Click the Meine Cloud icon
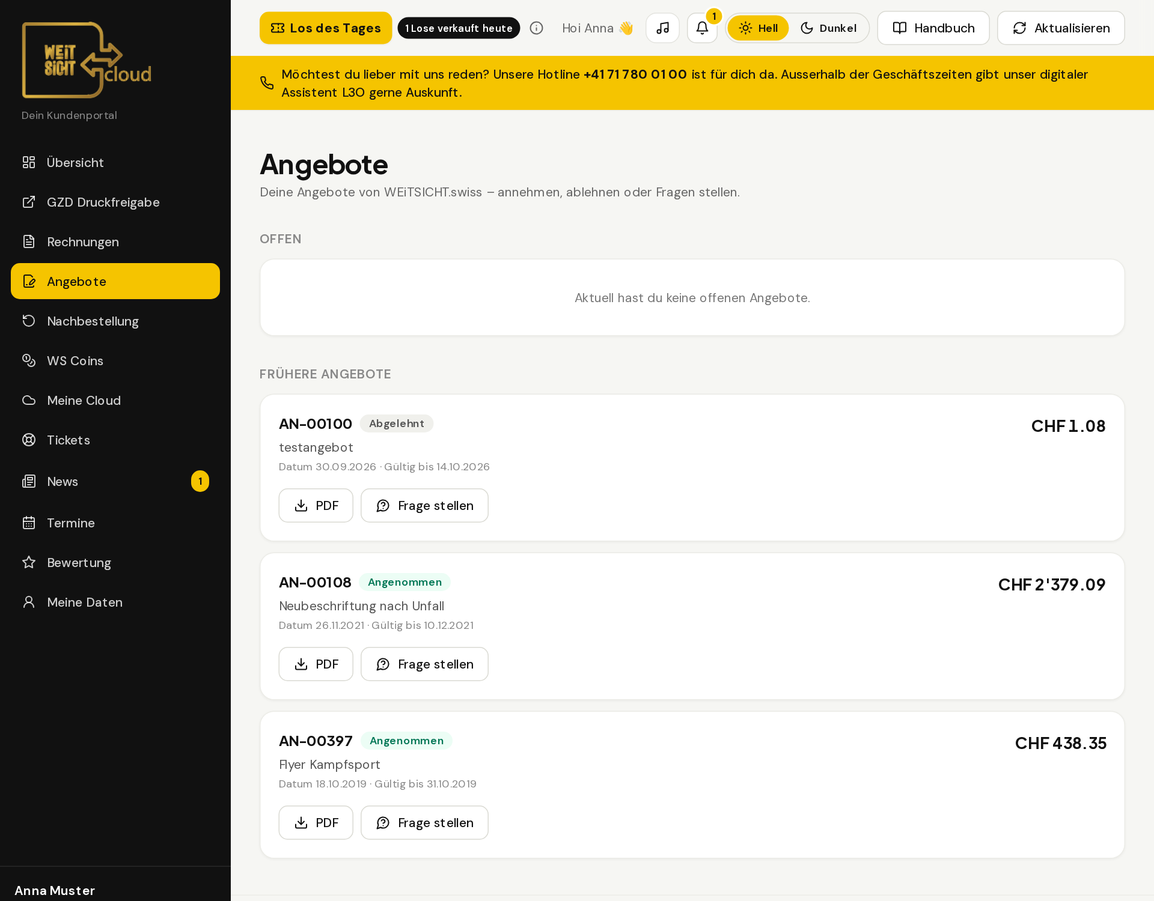 pyautogui.click(x=29, y=400)
